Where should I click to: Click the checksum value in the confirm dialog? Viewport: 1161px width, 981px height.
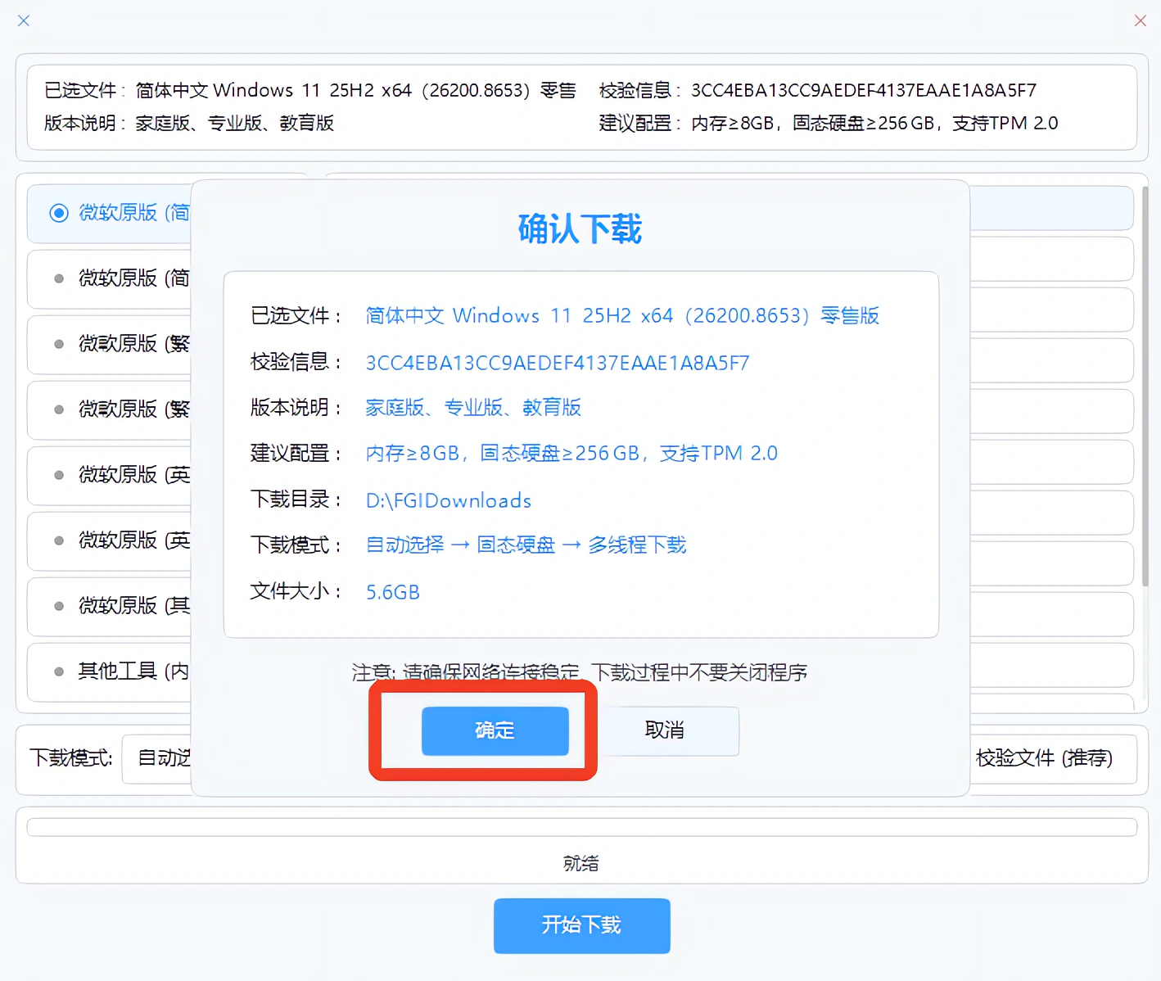pyautogui.click(x=558, y=363)
